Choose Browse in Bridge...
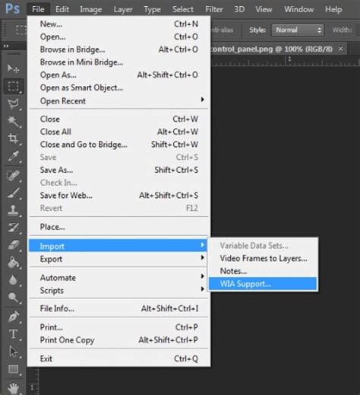 point(118,49)
